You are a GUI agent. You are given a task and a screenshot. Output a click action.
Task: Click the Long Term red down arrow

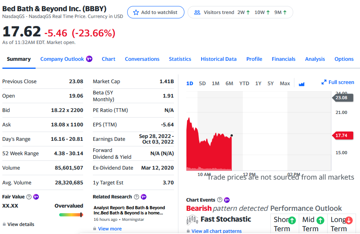click(x=348, y=220)
